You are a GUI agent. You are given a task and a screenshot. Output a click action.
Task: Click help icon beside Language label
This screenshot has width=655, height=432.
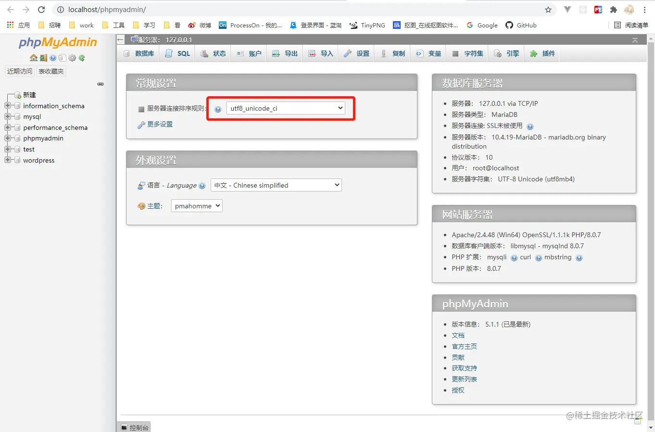[x=202, y=186]
